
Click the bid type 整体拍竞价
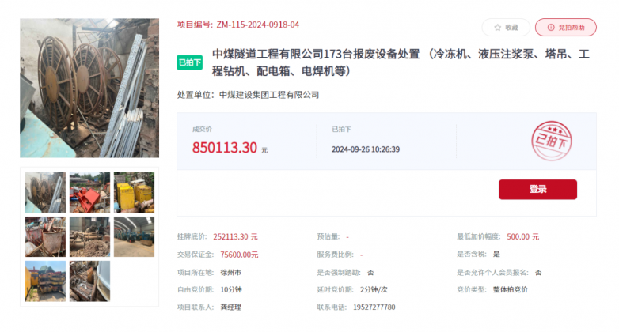pos(511,289)
